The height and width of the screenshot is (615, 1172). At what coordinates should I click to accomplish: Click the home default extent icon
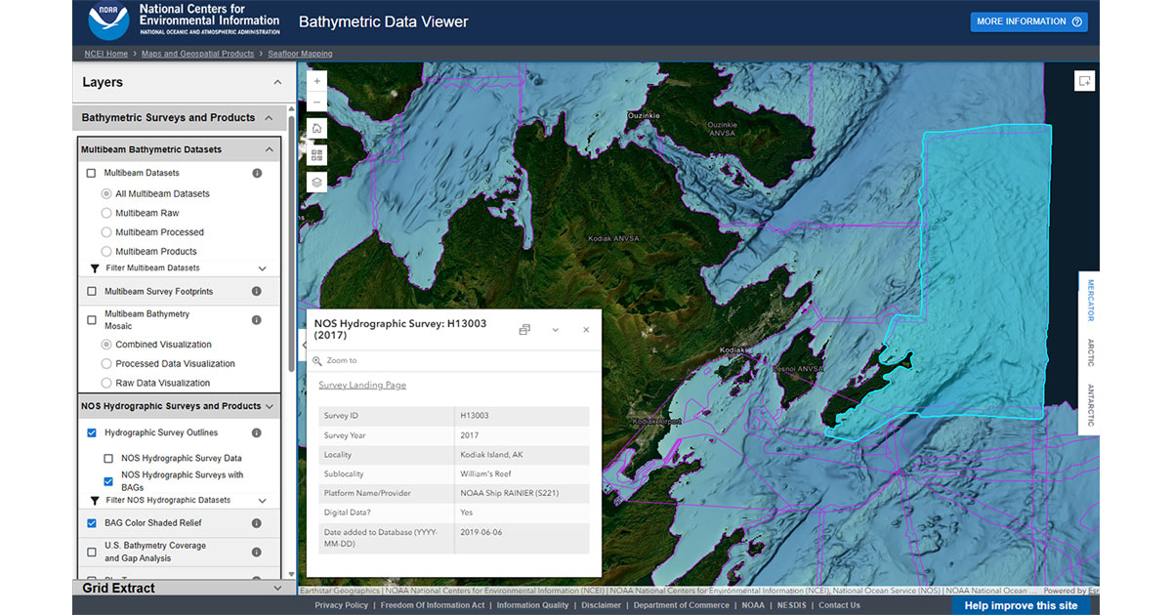point(315,128)
